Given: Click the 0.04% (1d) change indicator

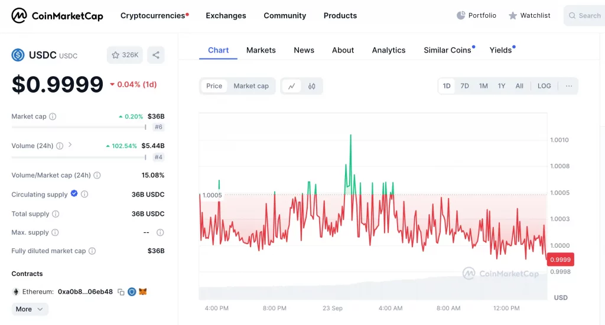Looking at the screenshot, I should pos(133,85).
